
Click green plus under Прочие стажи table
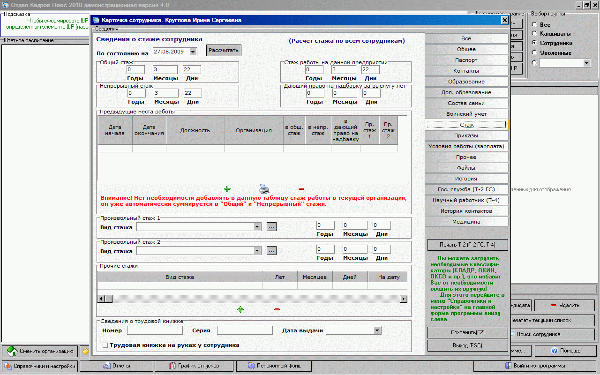(240, 309)
